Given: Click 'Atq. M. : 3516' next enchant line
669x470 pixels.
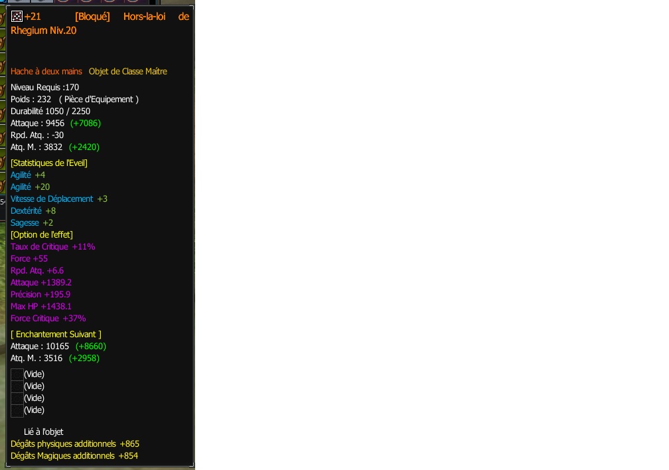Looking at the screenshot, I should coord(37,358).
